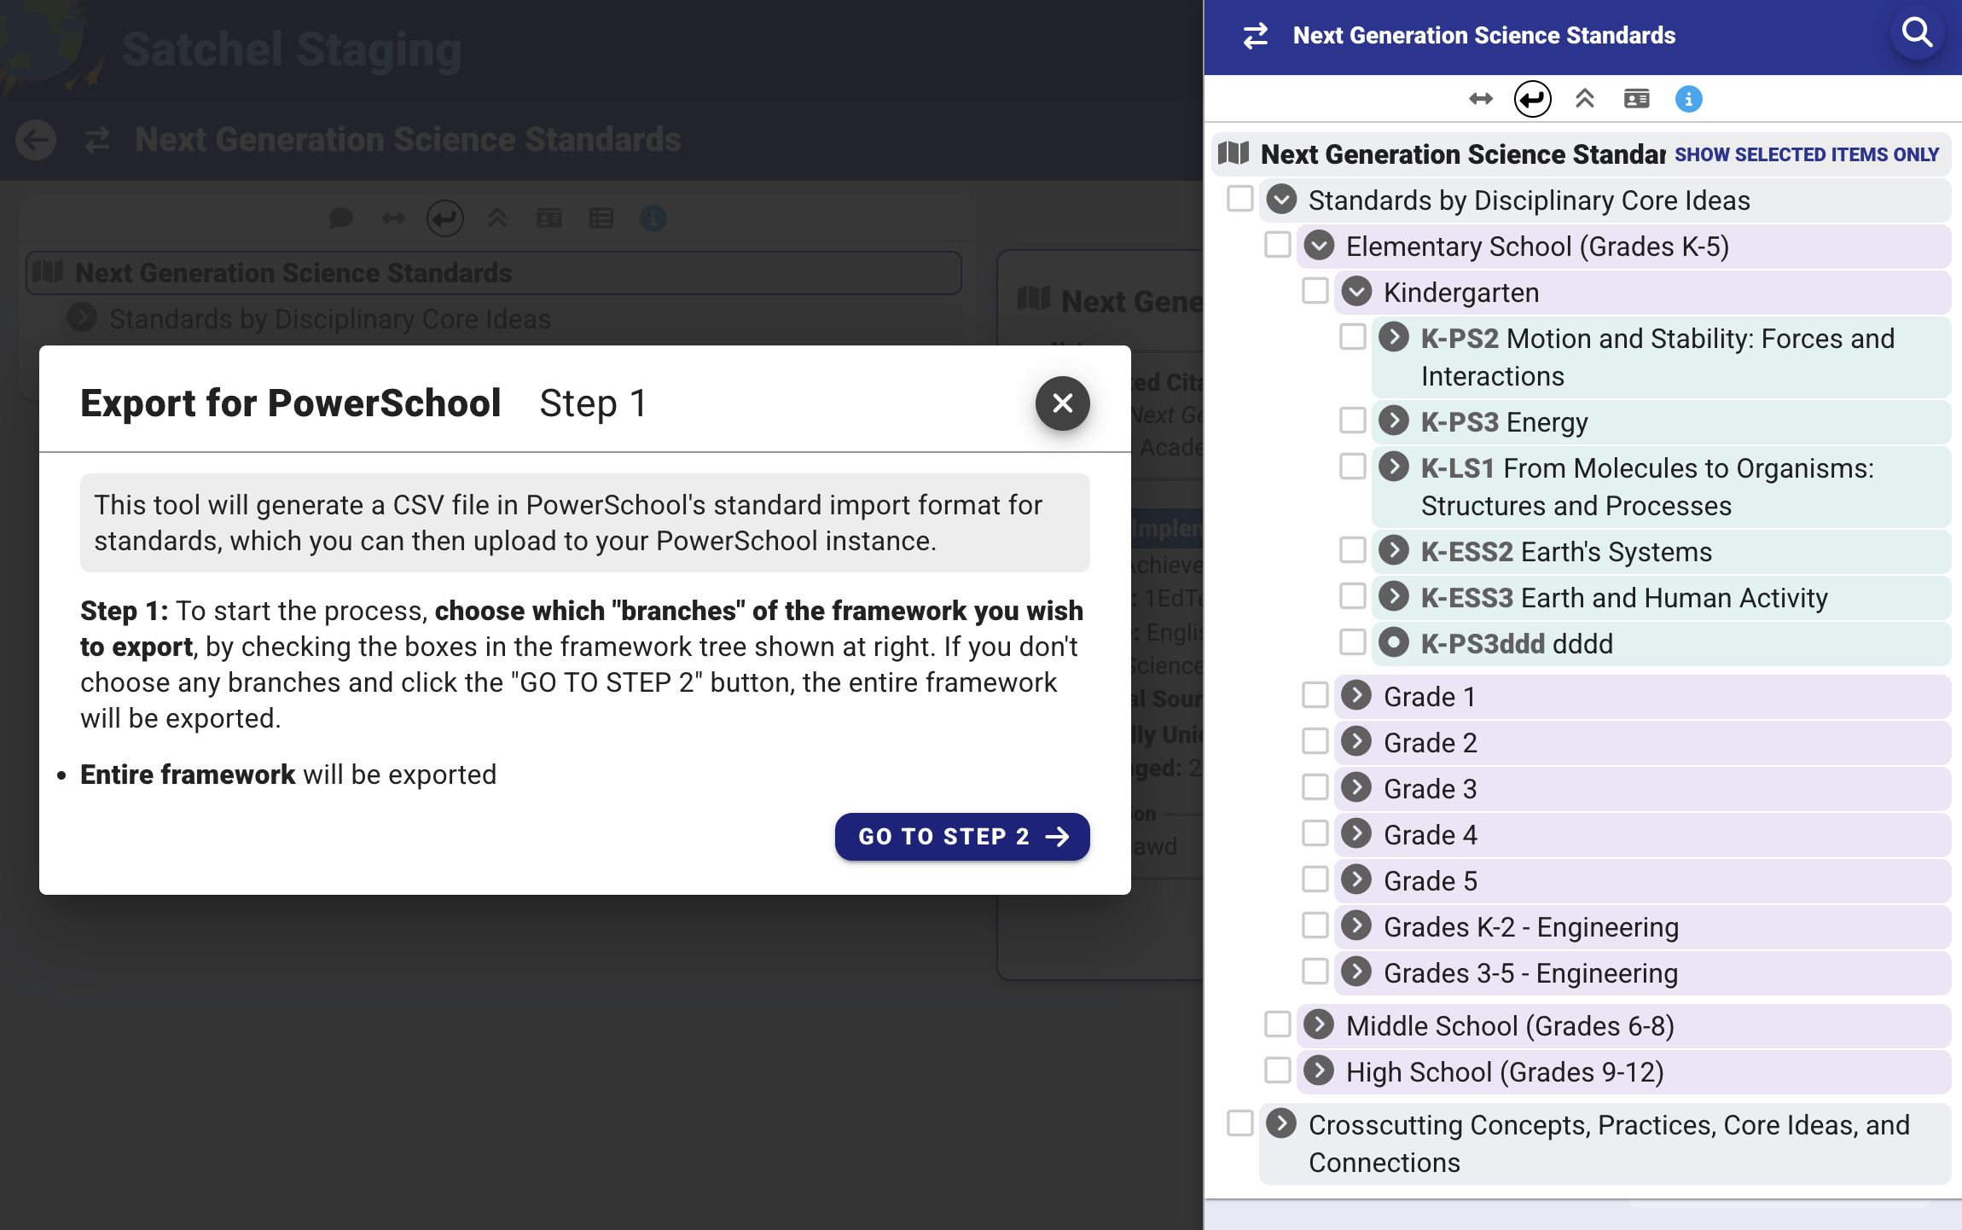Close the Export for PowerSchool dialog

pyautogui.click(x=1062, y=403)
